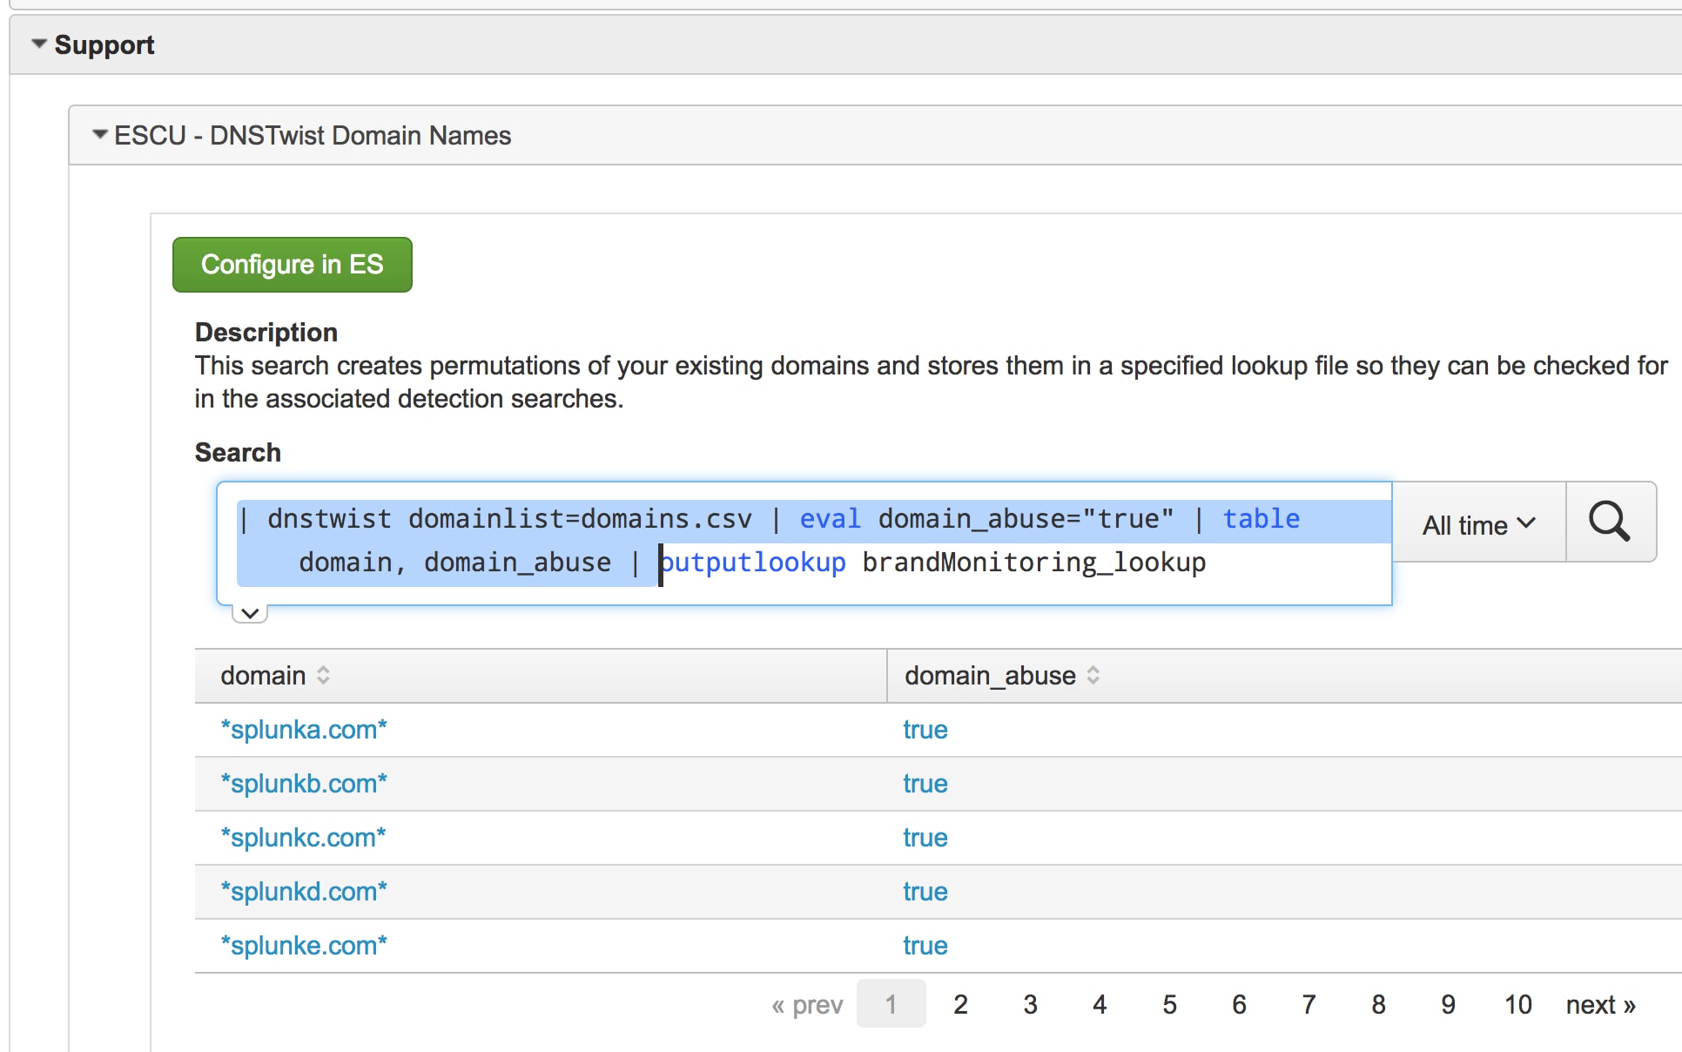Open the *splunke.com* domain result
The width and height of the screenshot is (1682, 1052).
tap(304, 946)
